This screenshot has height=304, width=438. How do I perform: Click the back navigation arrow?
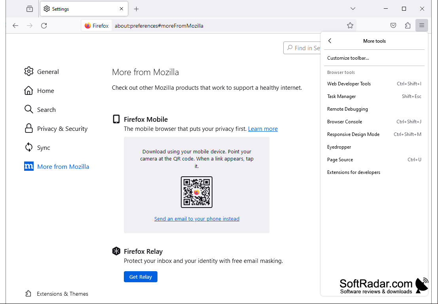[x=15, y=26]
